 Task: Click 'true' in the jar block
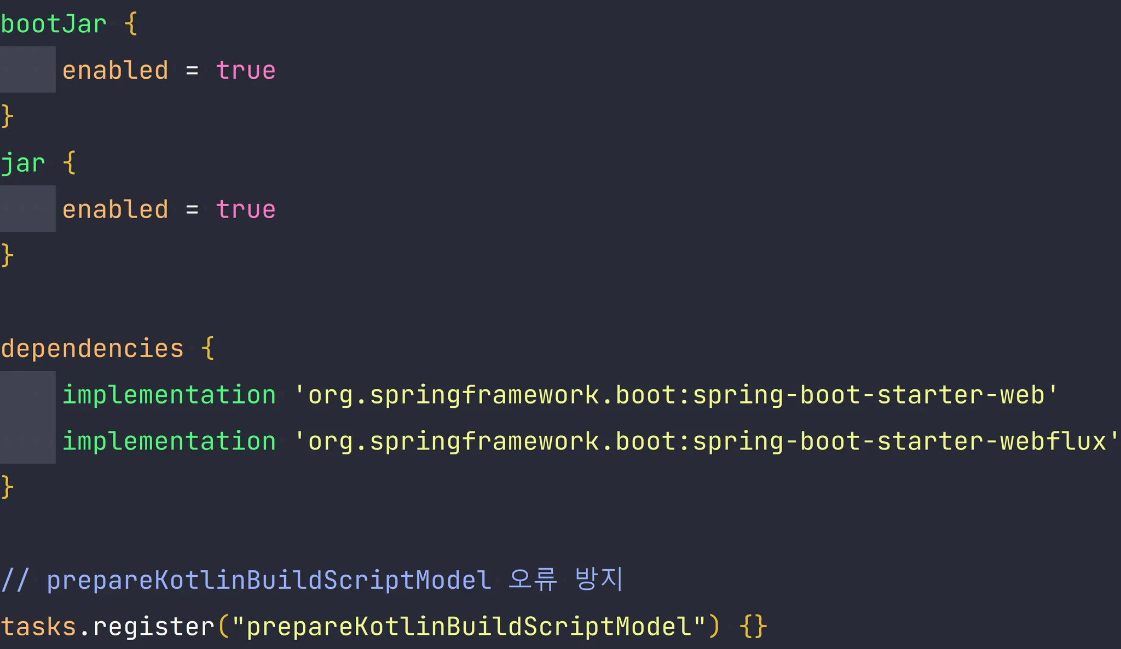(x=246, y=209)
